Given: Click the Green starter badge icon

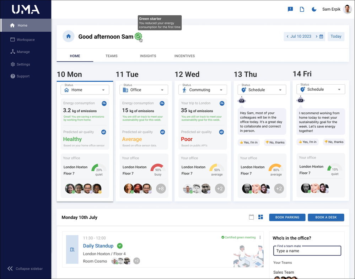Looking at the screenshot, I should [138, 36].
